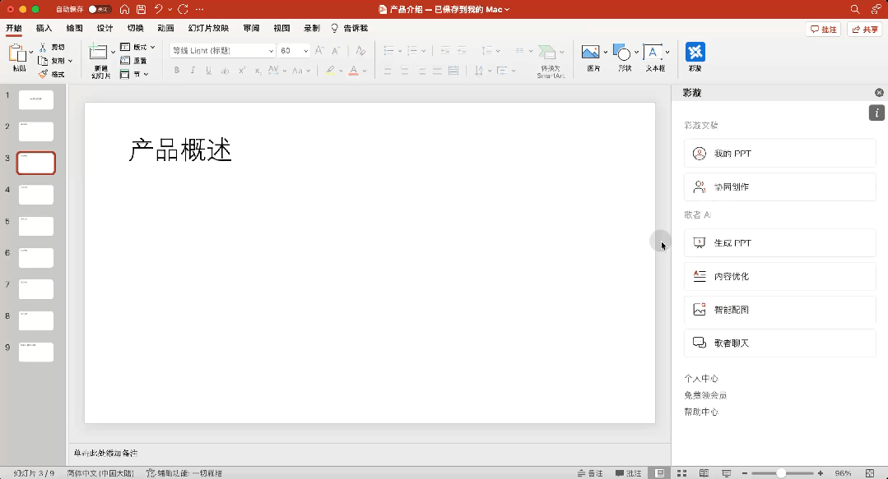Screen dimensions: 888x479
Task: Click the Paste (粘贴) clipboard icon
Action: (x=17, y=53)
